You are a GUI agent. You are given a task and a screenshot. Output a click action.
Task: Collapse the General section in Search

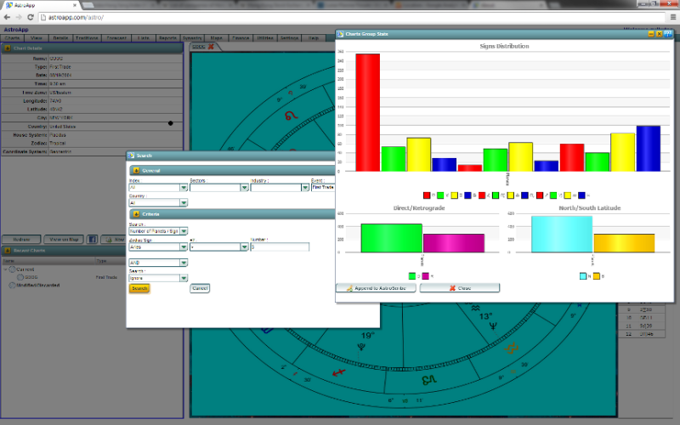point(134,170)
